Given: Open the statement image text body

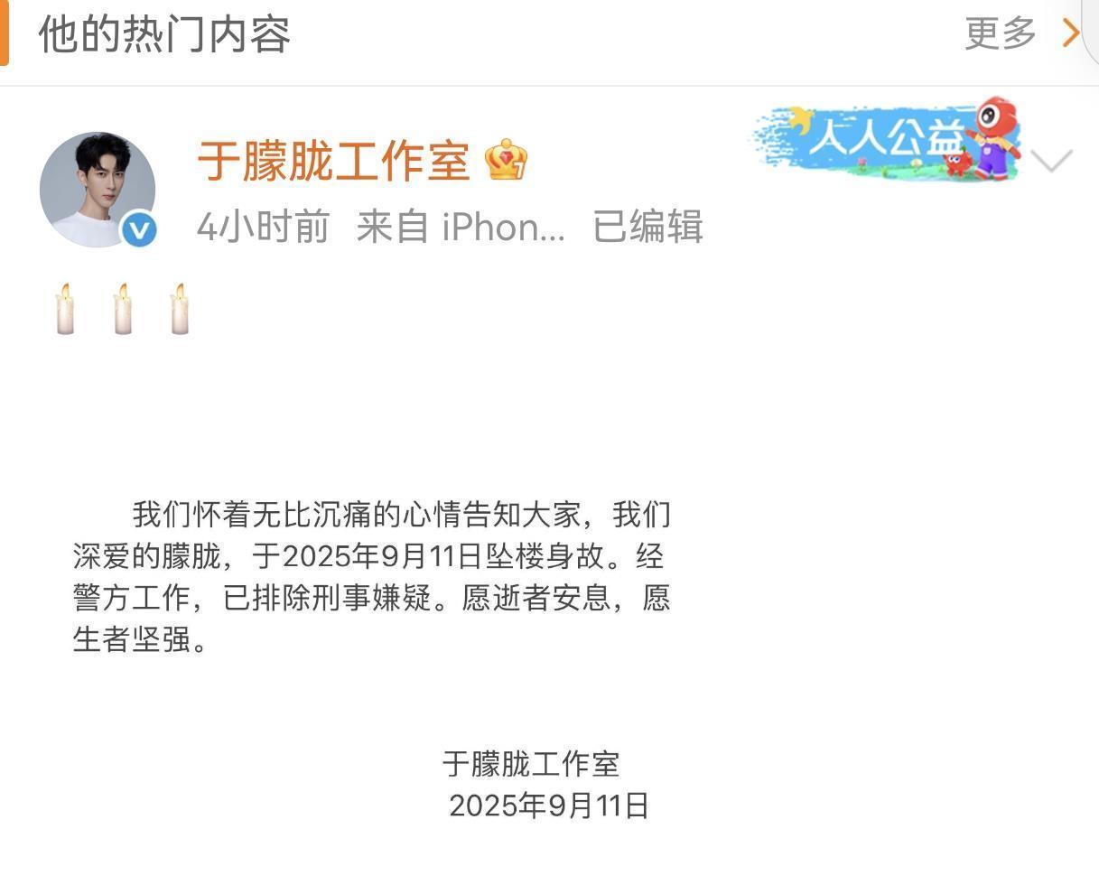Looking at the screenshot, I should click(x=372, y=577).
